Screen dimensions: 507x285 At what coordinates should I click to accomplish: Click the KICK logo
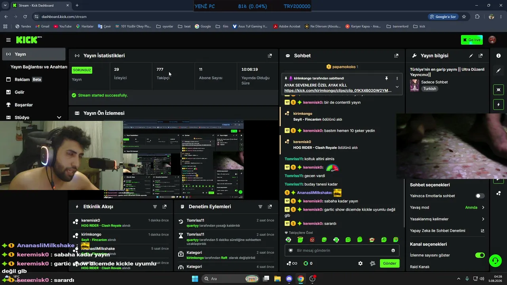coord(29,40)
